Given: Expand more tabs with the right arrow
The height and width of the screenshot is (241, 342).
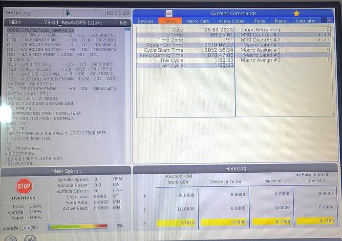Looking at the screenshot, I should [323, 21].
